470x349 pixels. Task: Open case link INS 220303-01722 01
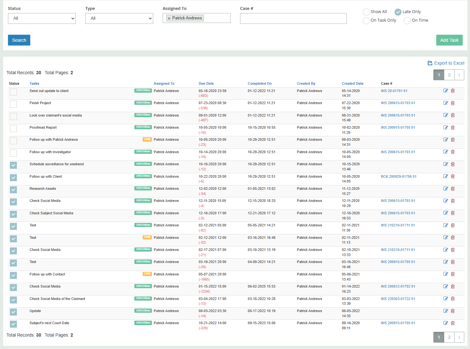click(398, 299)
